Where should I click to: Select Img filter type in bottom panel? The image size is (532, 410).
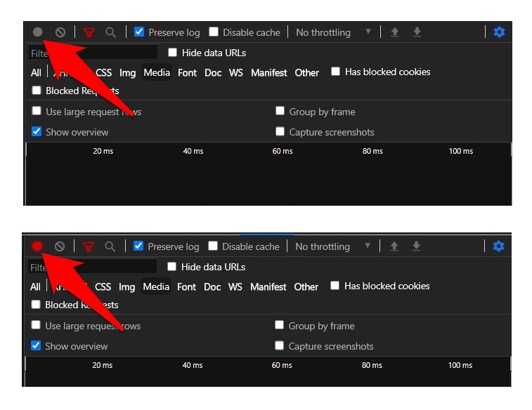coord(127,287)
